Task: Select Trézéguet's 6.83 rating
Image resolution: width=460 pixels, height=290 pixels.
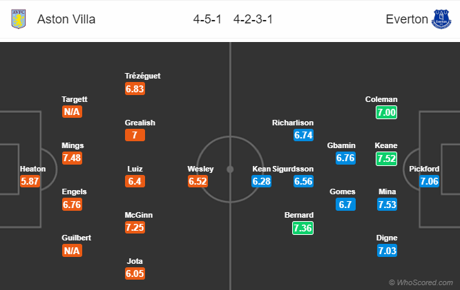Action: tap(135, 89)
